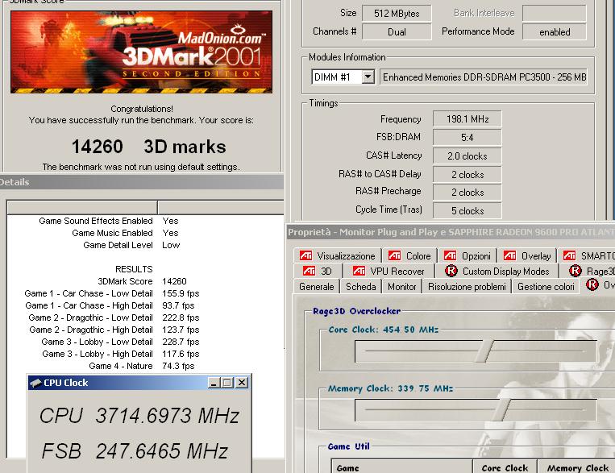Click the Performance Mode enabled field
The image size is (615, 473).
[555, 31]
